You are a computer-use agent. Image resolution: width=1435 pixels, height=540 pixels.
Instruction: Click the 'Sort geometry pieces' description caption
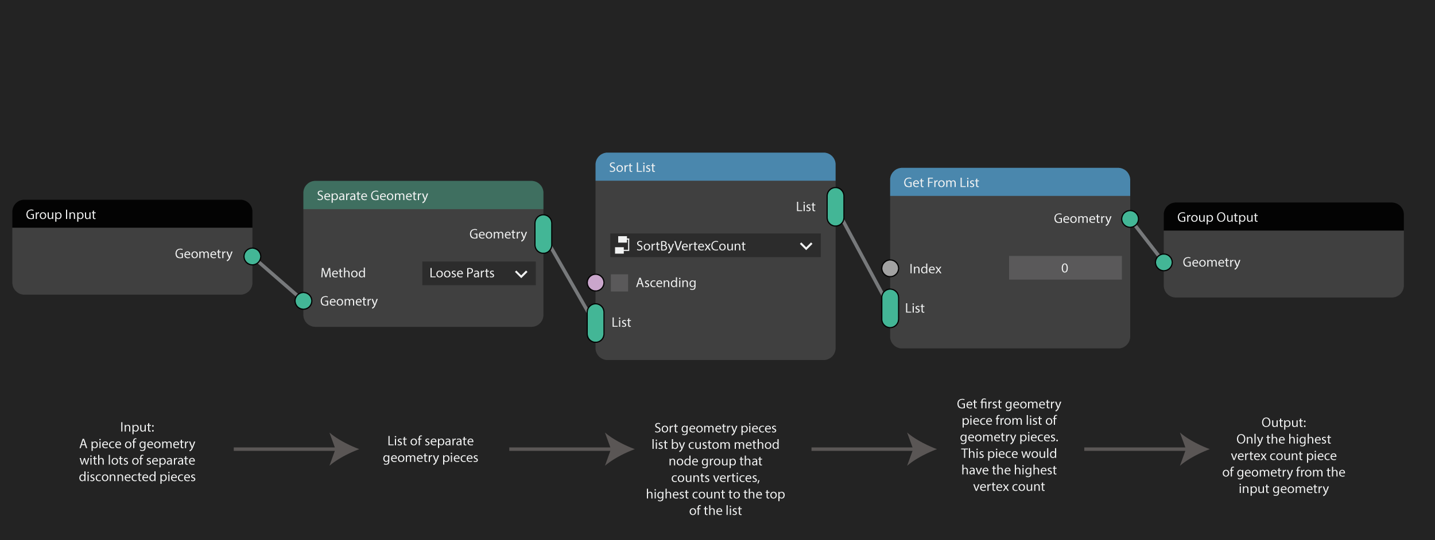click(715, 469)
